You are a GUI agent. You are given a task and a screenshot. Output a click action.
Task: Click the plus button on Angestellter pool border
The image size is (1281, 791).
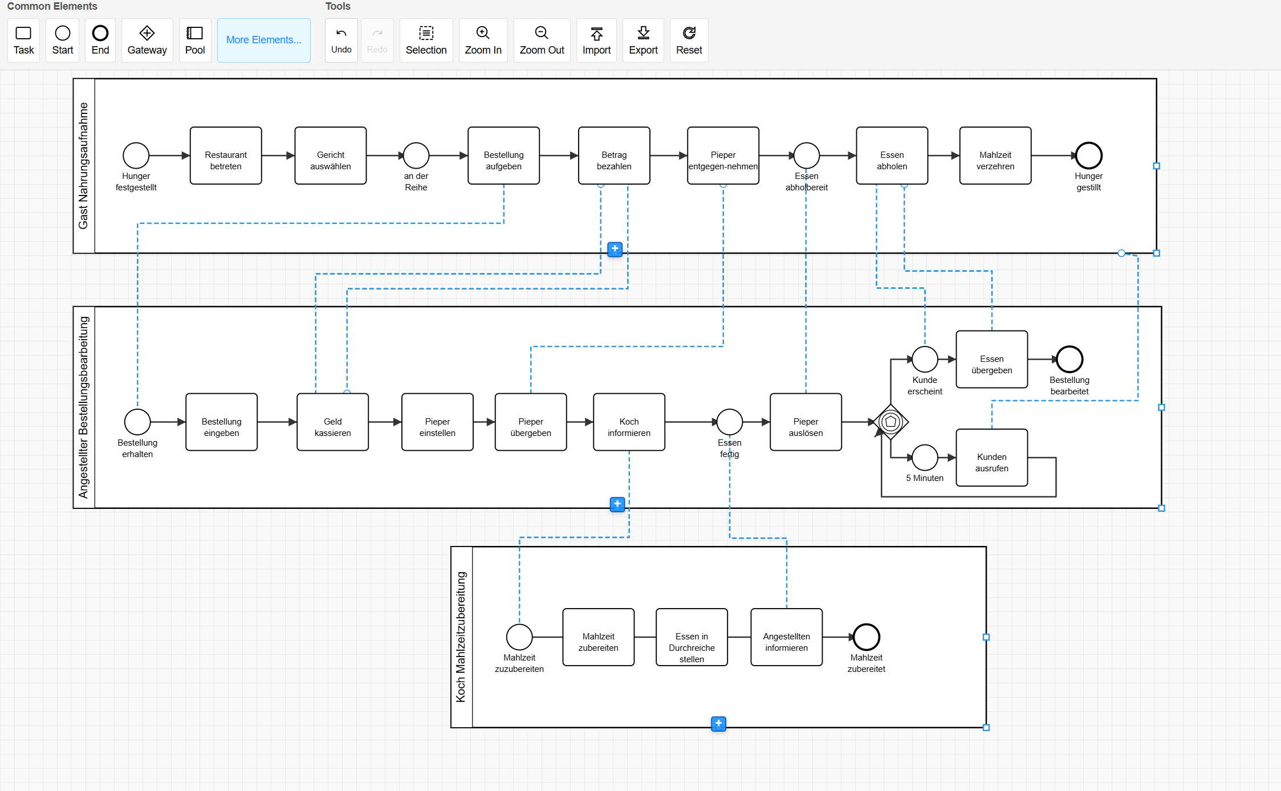pos(617,504)
